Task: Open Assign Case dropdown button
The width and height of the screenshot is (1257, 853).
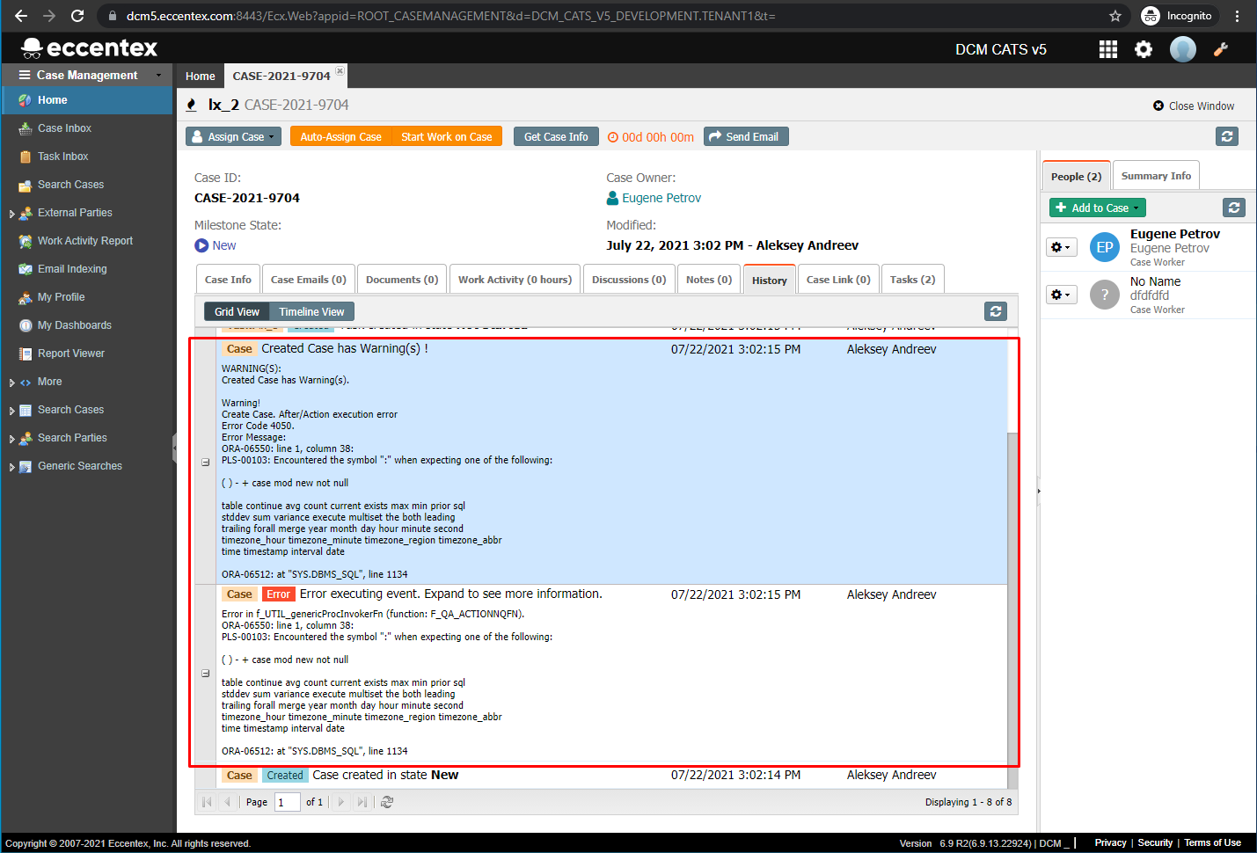Action: pos(234,136)
